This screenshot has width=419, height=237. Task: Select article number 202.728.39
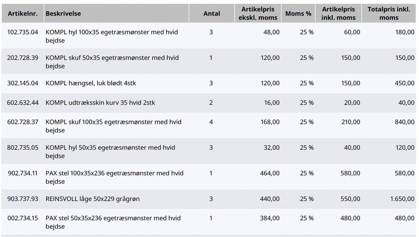click(23, 58)
